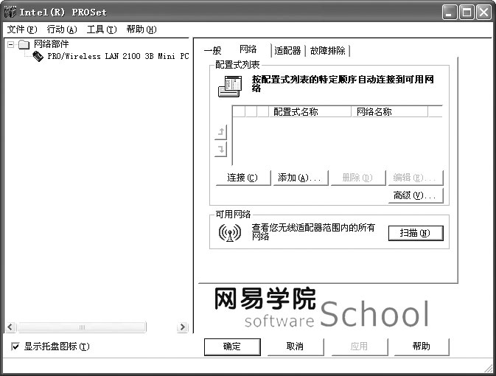This screenshot has height=376, width=496.
Task: Maximize the Intel PROSet window
Action: pos(467,13)
